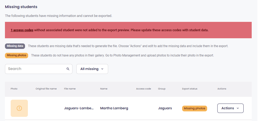The width and height of the screenshot is (259, 121).
Task: Click the Group column header
Action: click(x=162, y=89)
